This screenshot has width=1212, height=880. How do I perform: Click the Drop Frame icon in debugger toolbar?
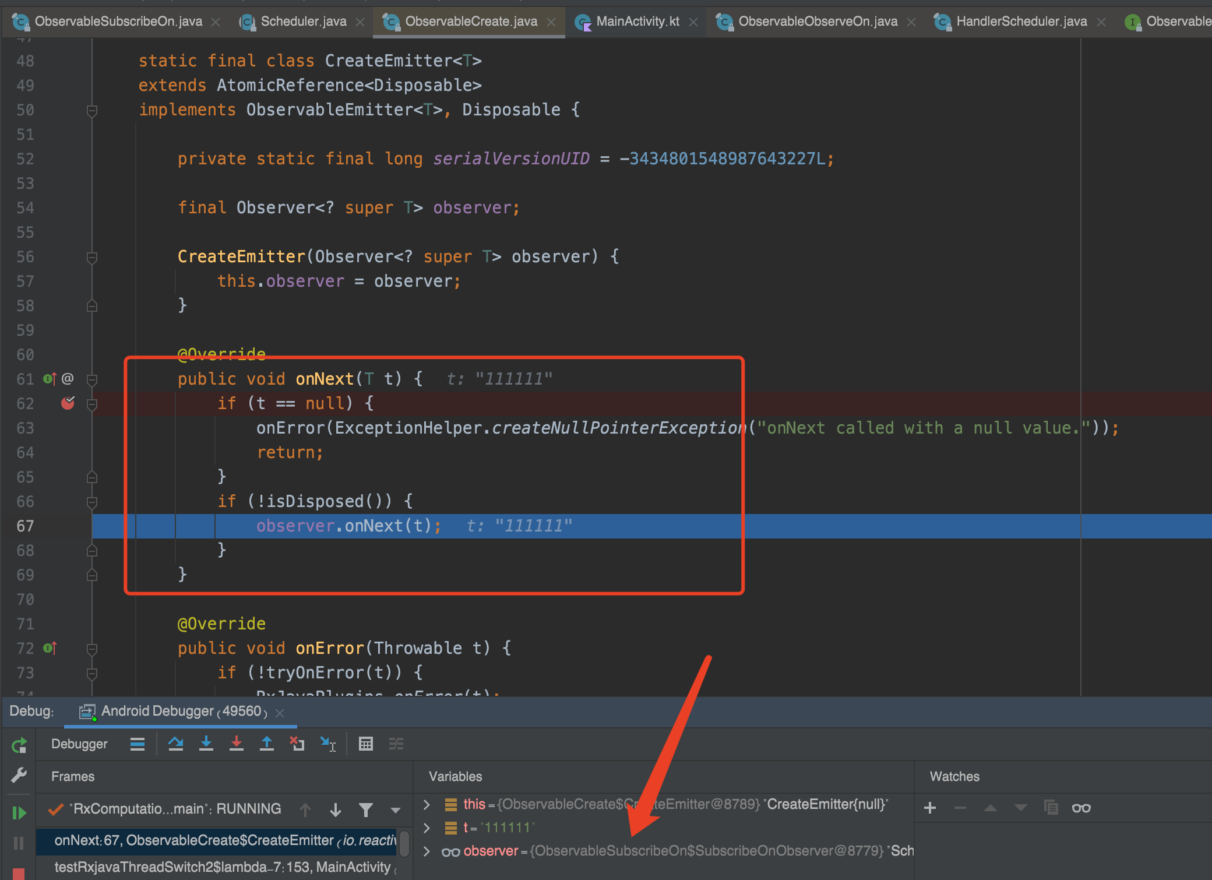pos(297,744)
